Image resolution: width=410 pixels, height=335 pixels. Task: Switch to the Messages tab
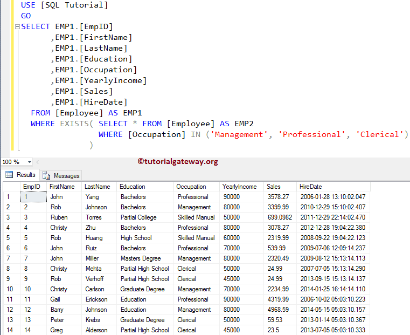coord(61,176)
